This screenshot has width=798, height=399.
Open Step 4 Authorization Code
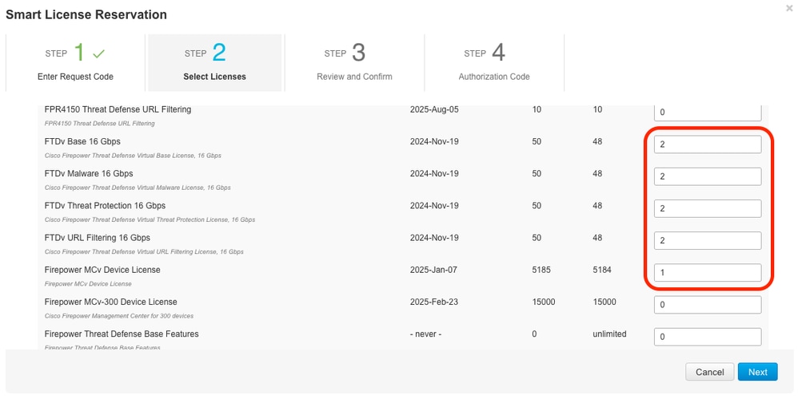[494, 63]
